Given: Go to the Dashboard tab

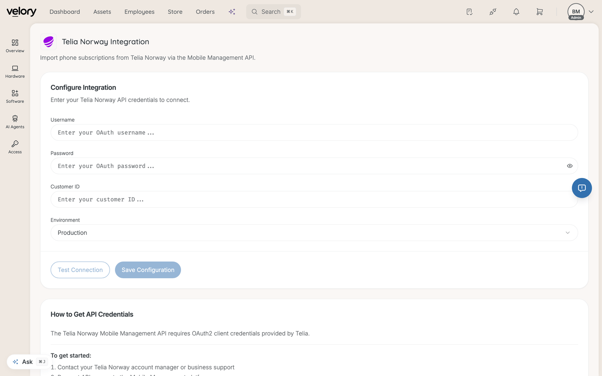Looking at the screenshot, I should coord(65,12).
